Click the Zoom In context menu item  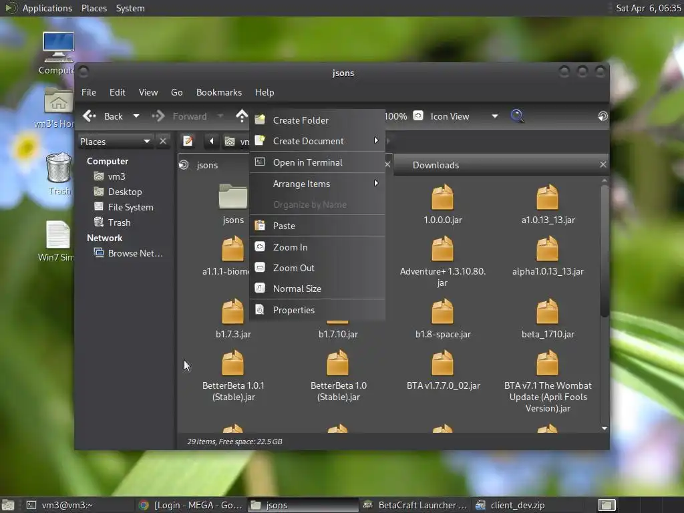[x=290, y=247]
